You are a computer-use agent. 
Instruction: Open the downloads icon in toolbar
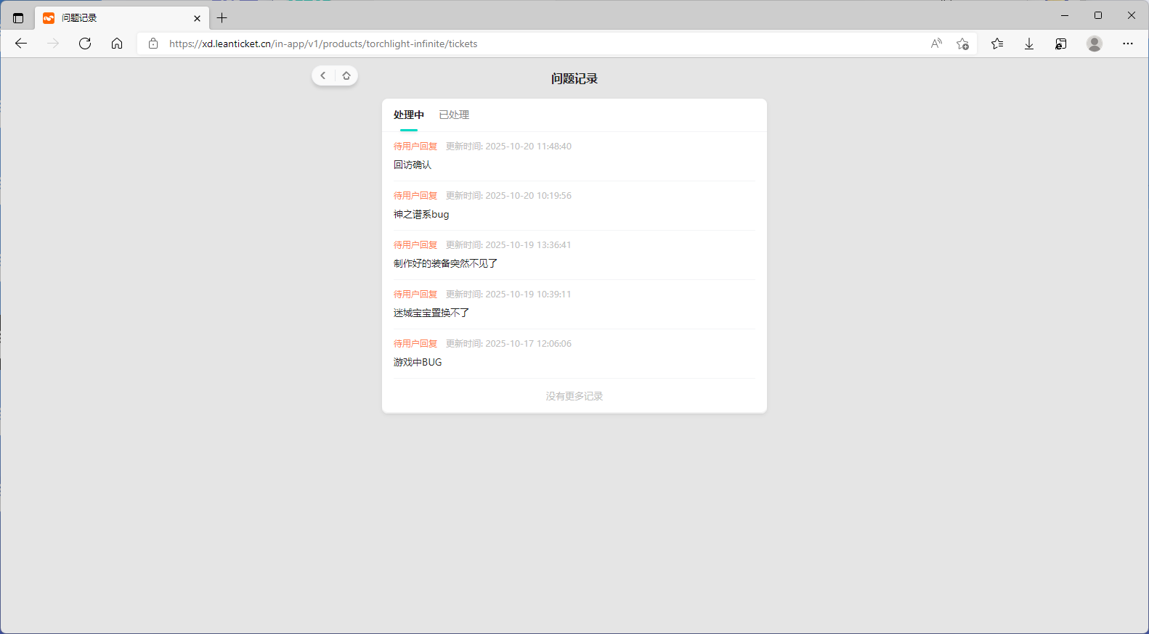[1029, 44]
